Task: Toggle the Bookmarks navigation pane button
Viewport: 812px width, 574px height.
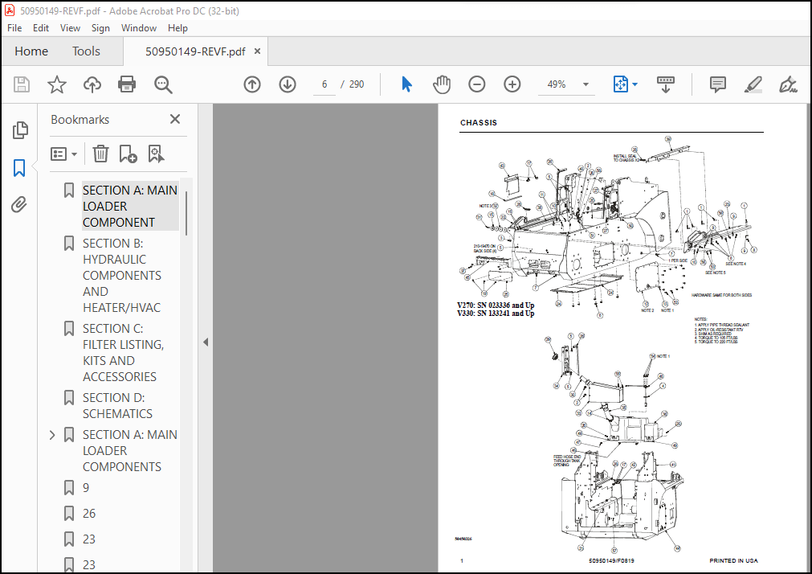Action: [x=19, y=167]
